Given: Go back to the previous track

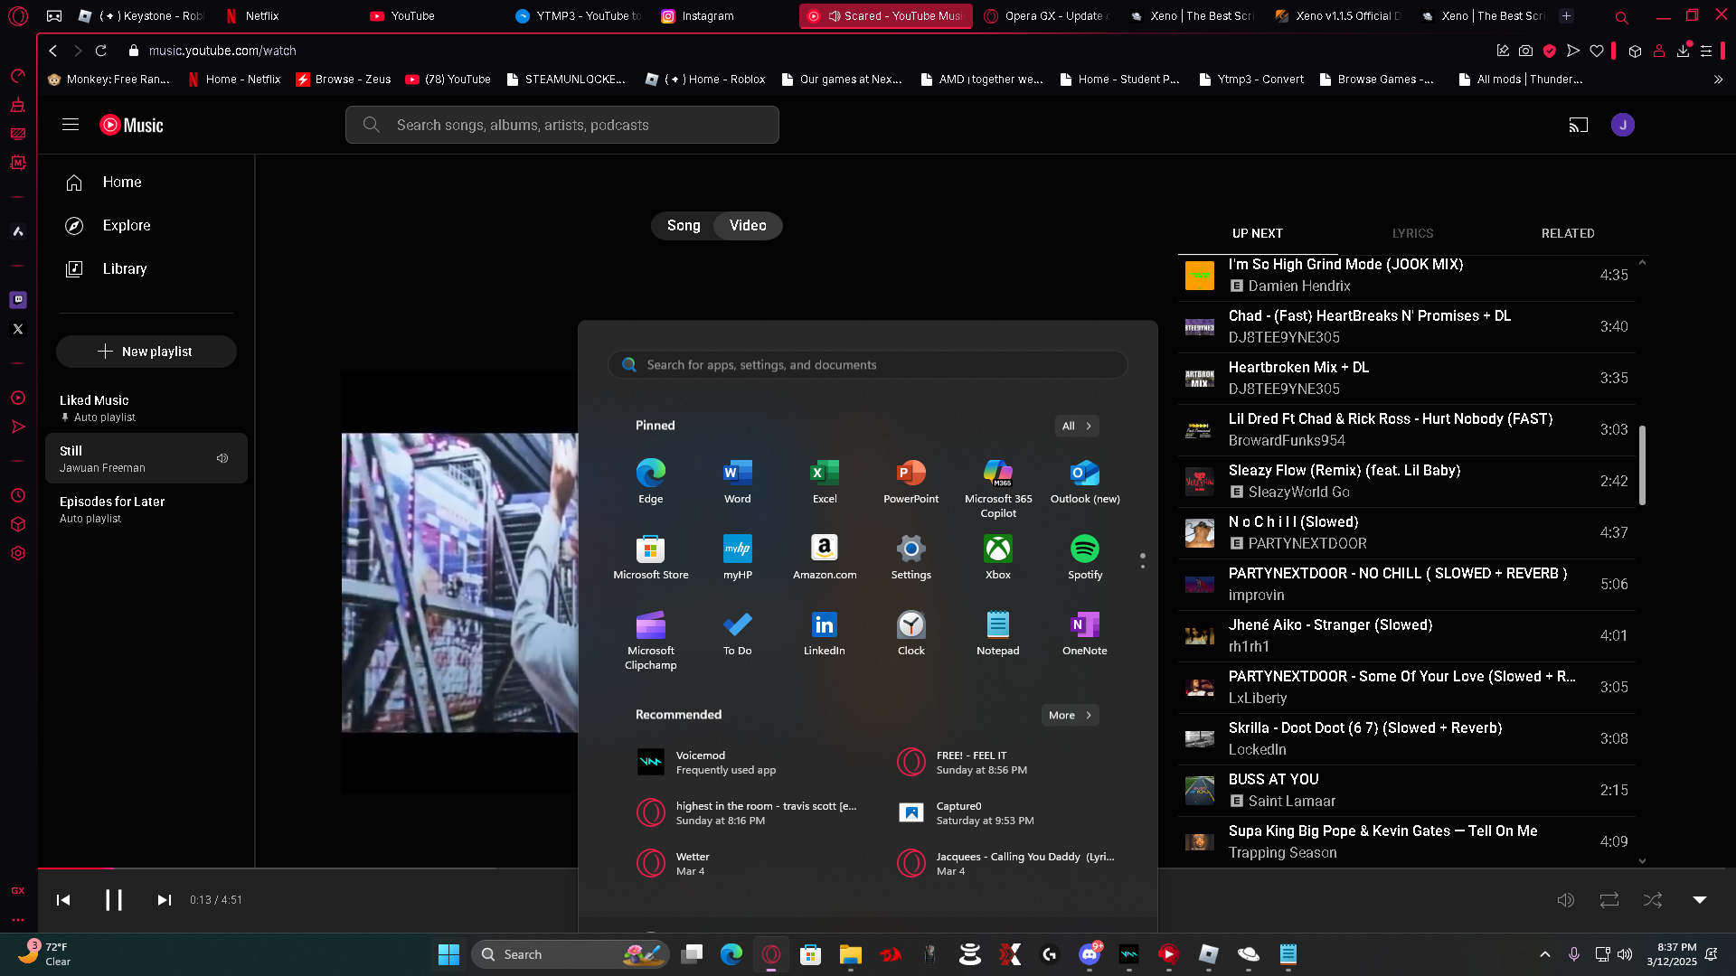Looking at the screenshot, I should tap(63, 900).
